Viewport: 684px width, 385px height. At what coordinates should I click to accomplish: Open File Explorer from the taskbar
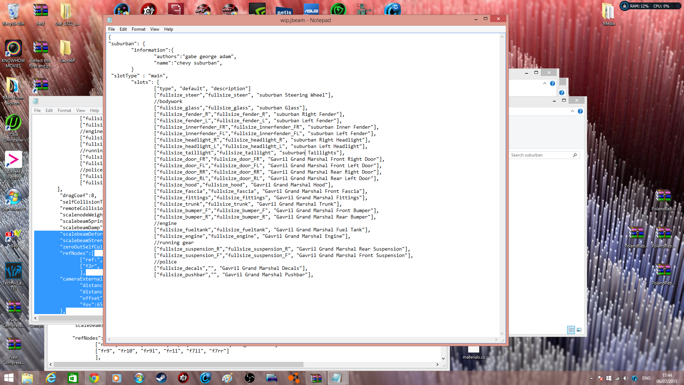(x=27, y=378)
